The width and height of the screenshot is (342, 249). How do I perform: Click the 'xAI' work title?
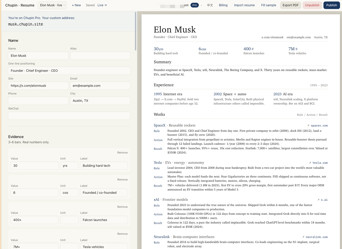[156, 199]
